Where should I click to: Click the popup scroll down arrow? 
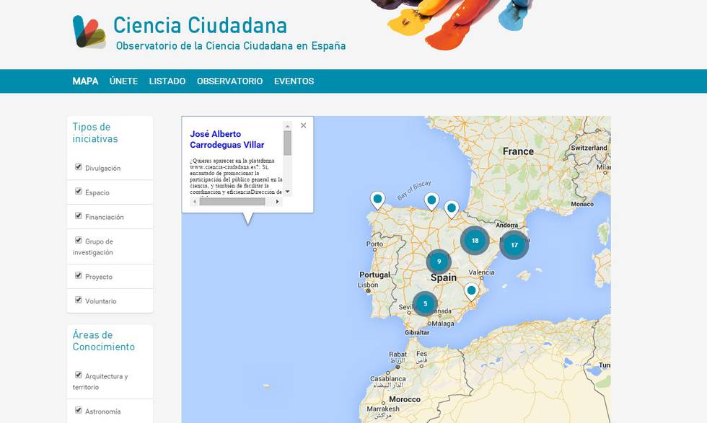click(x=288, y=192)
